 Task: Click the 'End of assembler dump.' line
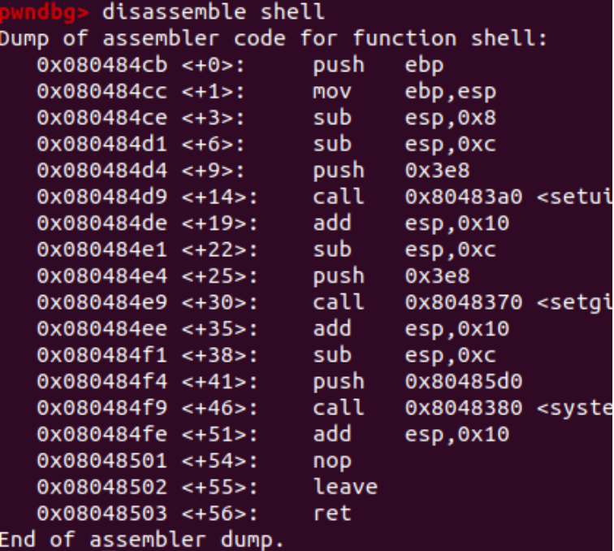[x=142, y=540]
